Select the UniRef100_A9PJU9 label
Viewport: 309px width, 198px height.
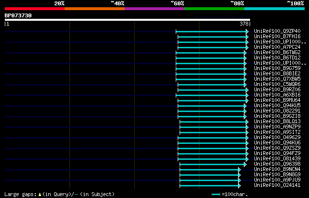click(x=277, y=180)
